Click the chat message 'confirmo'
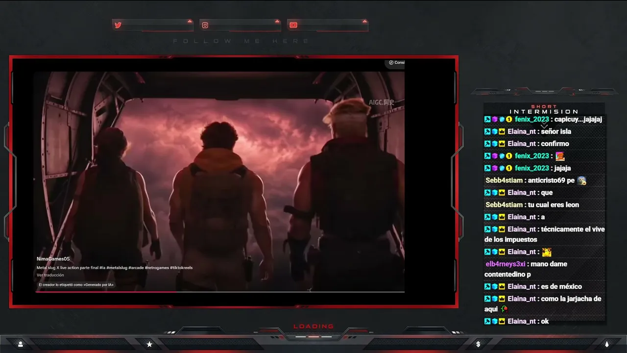 click(x=555, y=144)
